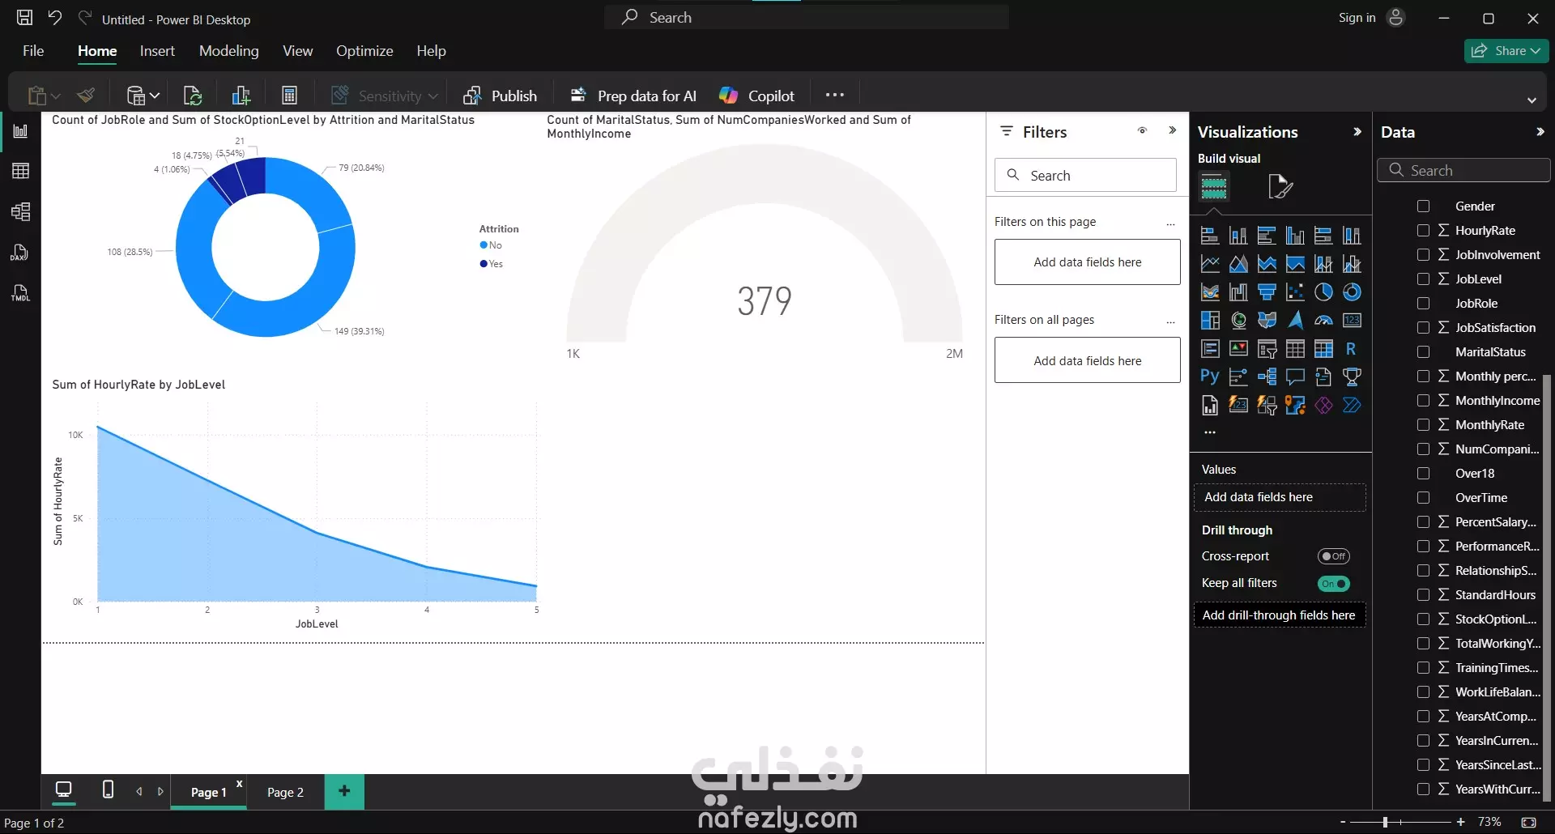This screenshot has height=834, width=1555.
Task: Open the Insert tab
Action: pyautogui.click(x=157, y=51)
